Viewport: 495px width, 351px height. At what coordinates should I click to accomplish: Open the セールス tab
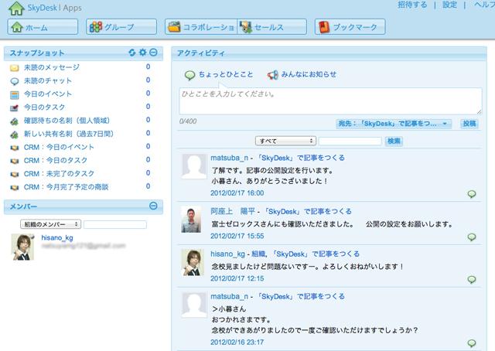[272, 27]
